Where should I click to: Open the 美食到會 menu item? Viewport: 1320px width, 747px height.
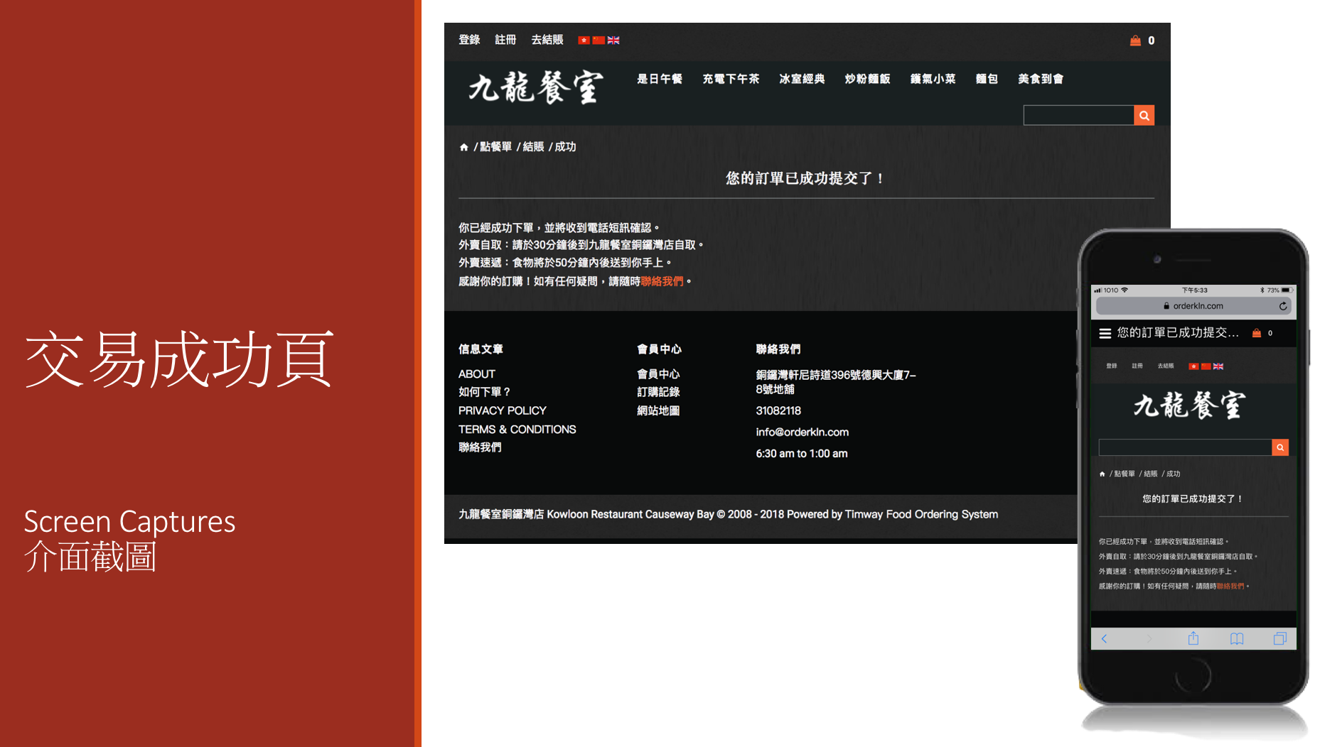click(1041, 79)
